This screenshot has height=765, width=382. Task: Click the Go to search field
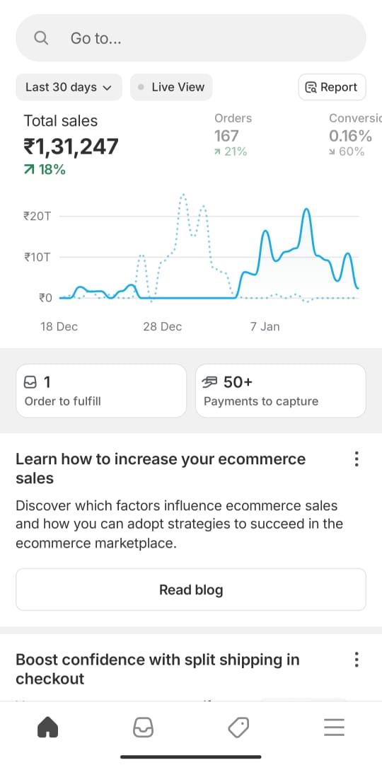[x=191, y=38]
